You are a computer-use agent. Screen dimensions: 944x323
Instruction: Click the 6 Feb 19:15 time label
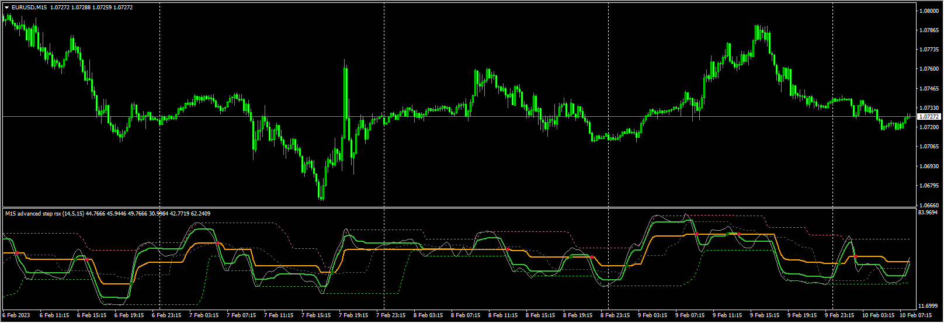click(x=129, y=315)
